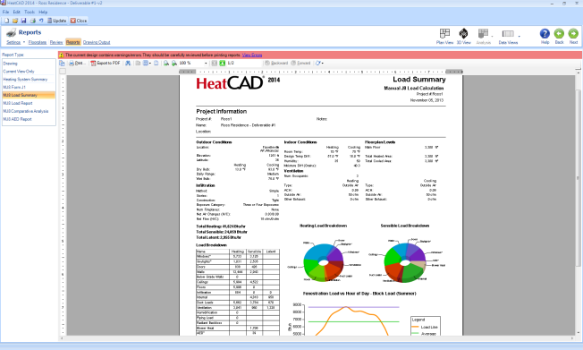Open the Tools menu
Screen dimensions: 583x350
click(30, 12)
